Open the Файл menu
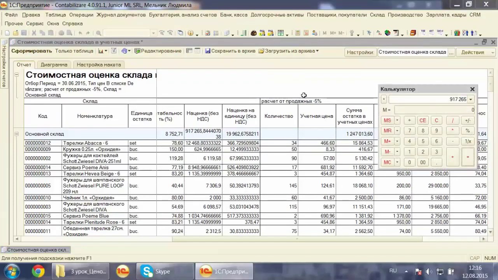The image size is (498, 280). tap(11, 15)
